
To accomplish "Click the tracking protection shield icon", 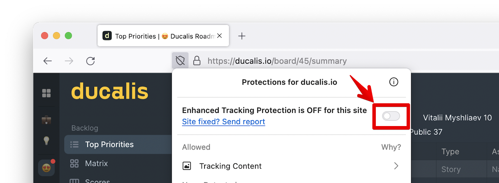I will click(180, 60).
